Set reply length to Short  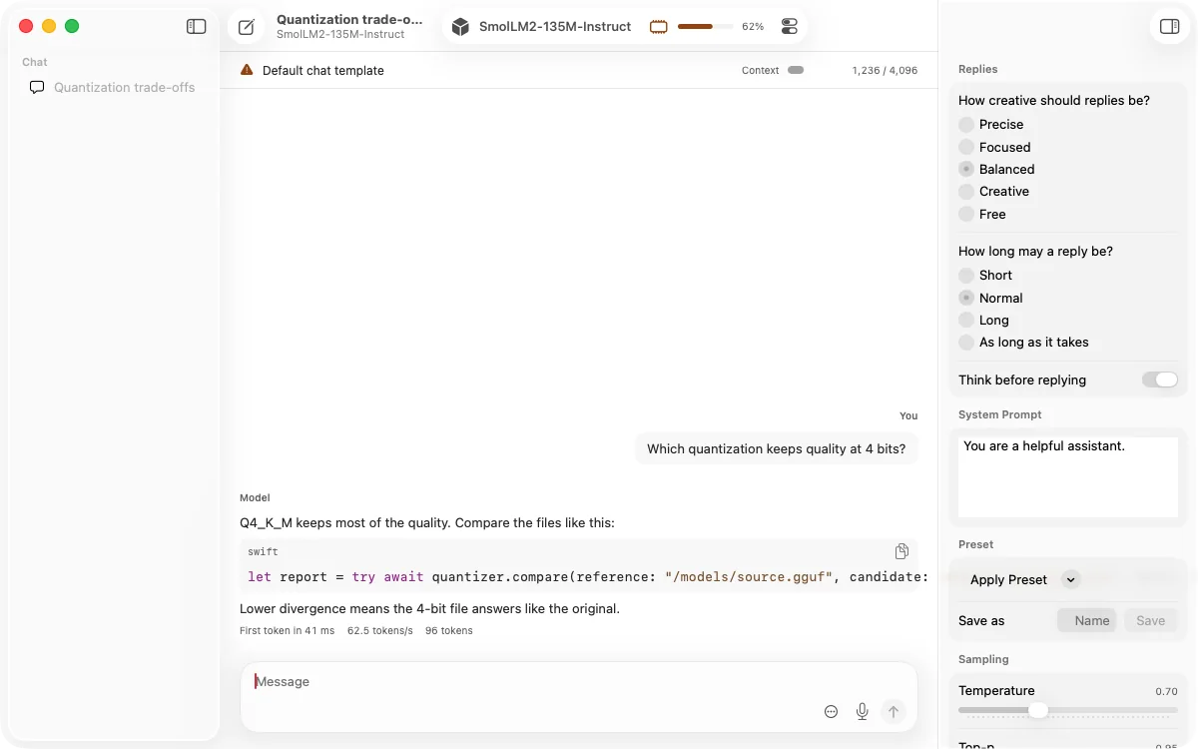[966, 276]
